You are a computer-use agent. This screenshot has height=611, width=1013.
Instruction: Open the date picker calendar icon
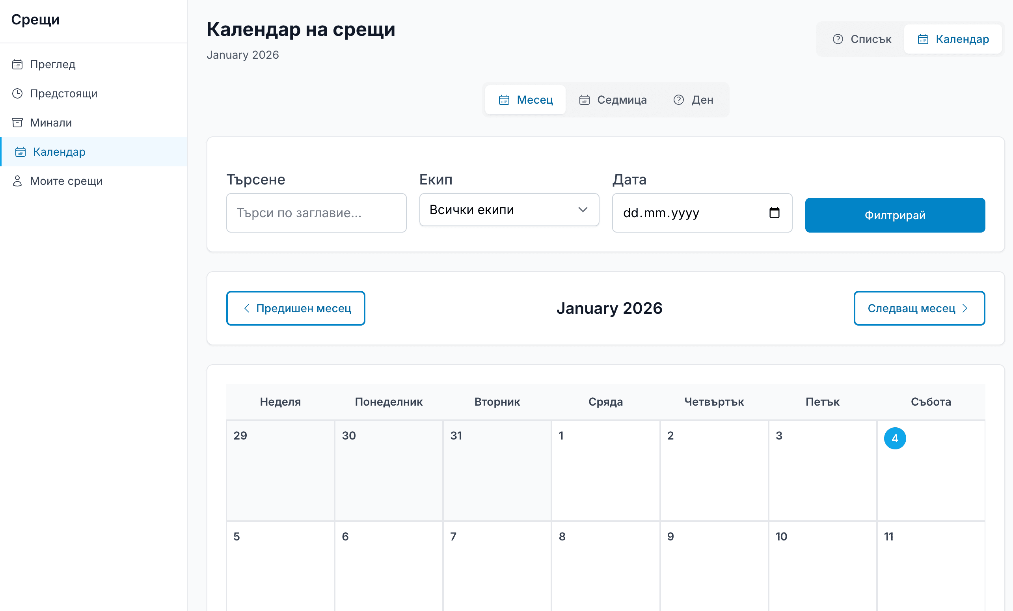click(774, 212)
